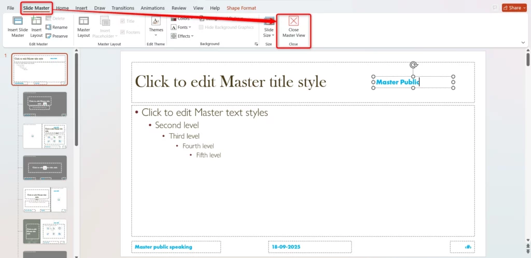Screen dimensions: 531x258
Task: Open the comments pane icon
Action: click(495, 8)
